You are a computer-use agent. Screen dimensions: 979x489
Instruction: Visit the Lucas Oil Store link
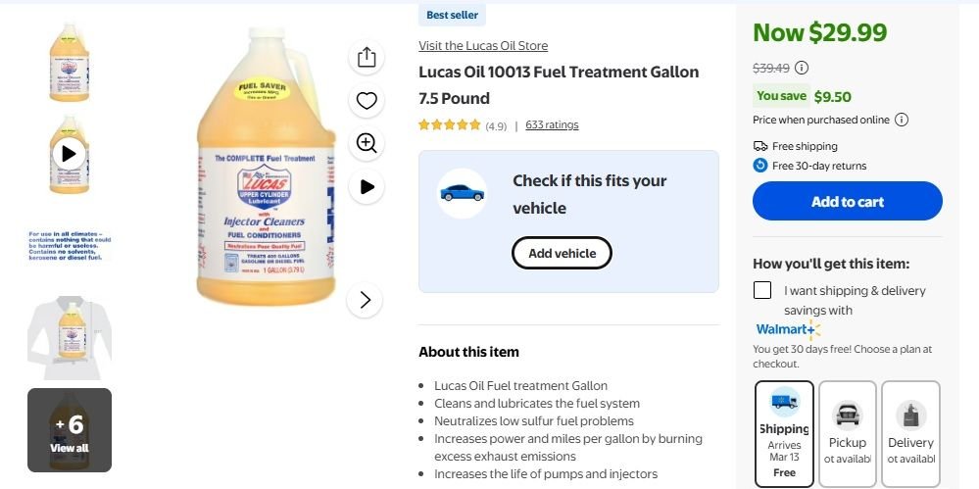tap(483, 46)
